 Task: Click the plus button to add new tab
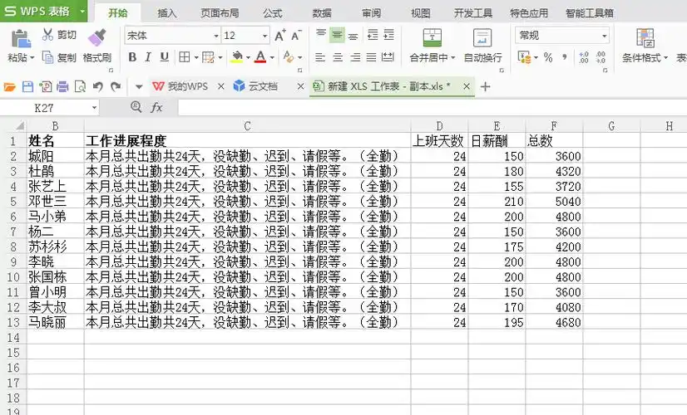pyautogui.click(x=485, y=86)
